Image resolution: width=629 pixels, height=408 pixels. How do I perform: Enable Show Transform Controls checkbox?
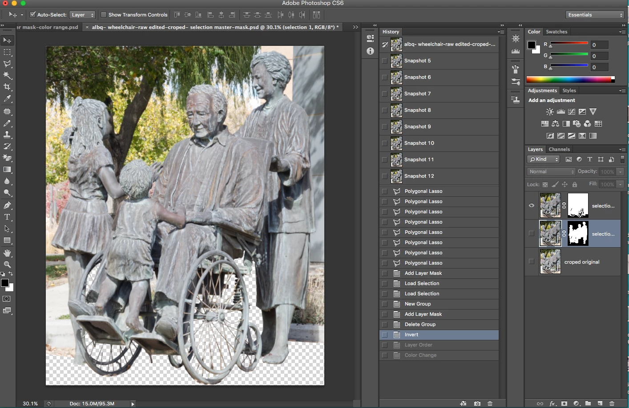[104, 15]
